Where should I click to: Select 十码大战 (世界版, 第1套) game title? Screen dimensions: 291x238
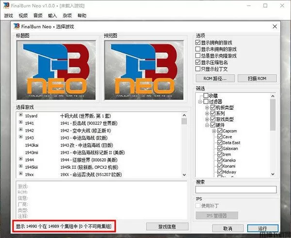pyautogui.click(x=85, y=116)
